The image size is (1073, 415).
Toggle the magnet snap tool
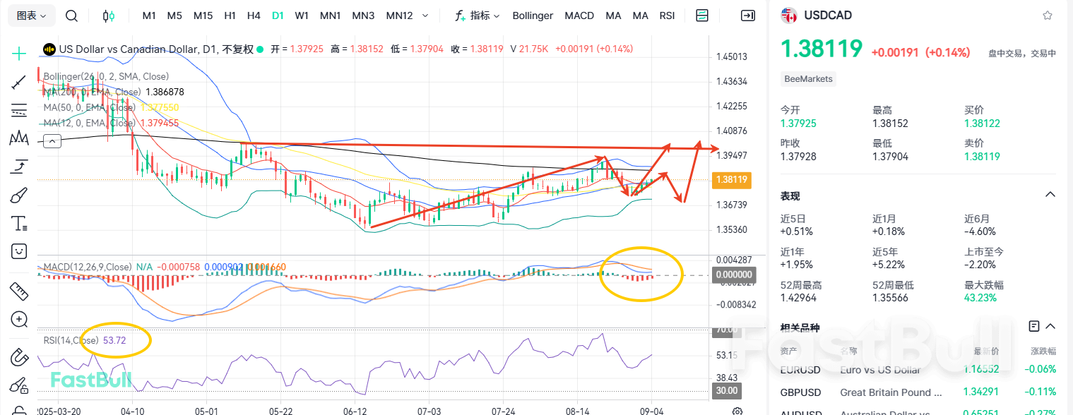[18, 357]
